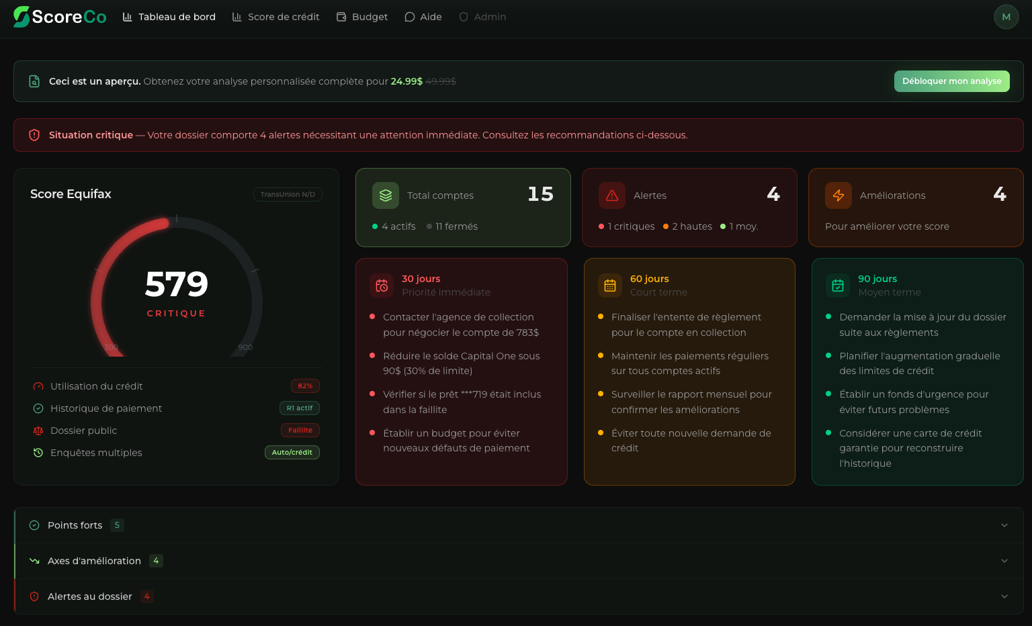Click the 2 hautes indicator
The width and height of the screenshot is (1032, 626).
click(x=688, y=226)
